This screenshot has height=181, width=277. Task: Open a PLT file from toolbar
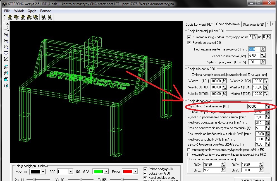pyautogui.click(x=16, y=17)
